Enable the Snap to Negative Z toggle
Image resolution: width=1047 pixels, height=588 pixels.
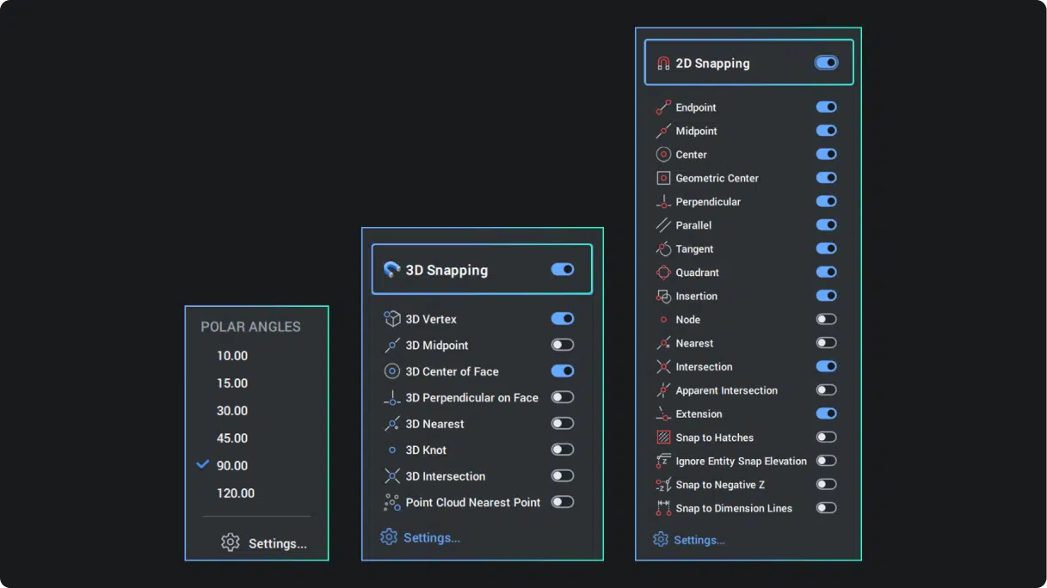[826, 484]
